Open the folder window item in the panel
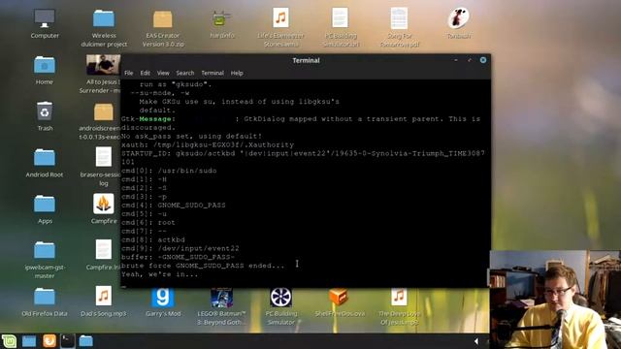Screen dimensions: 621x349 (x=85, y=341)
